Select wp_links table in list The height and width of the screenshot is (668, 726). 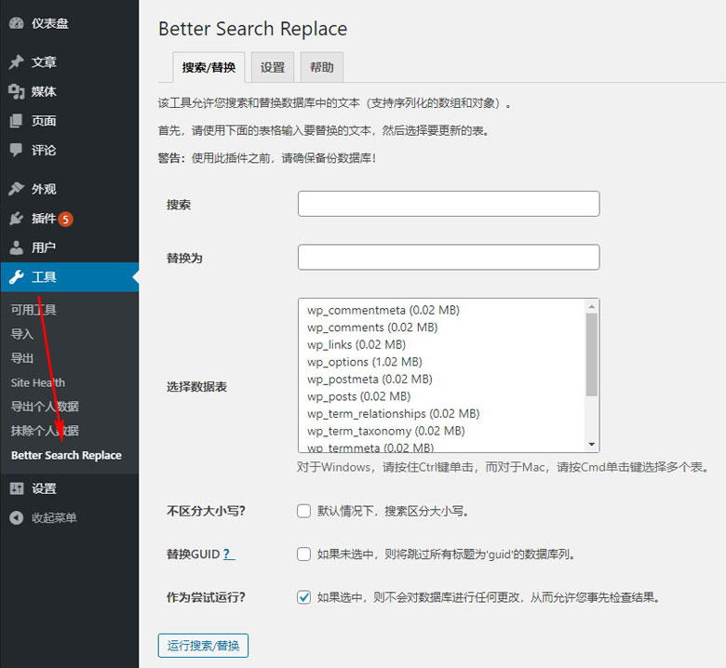pos(356,344)
